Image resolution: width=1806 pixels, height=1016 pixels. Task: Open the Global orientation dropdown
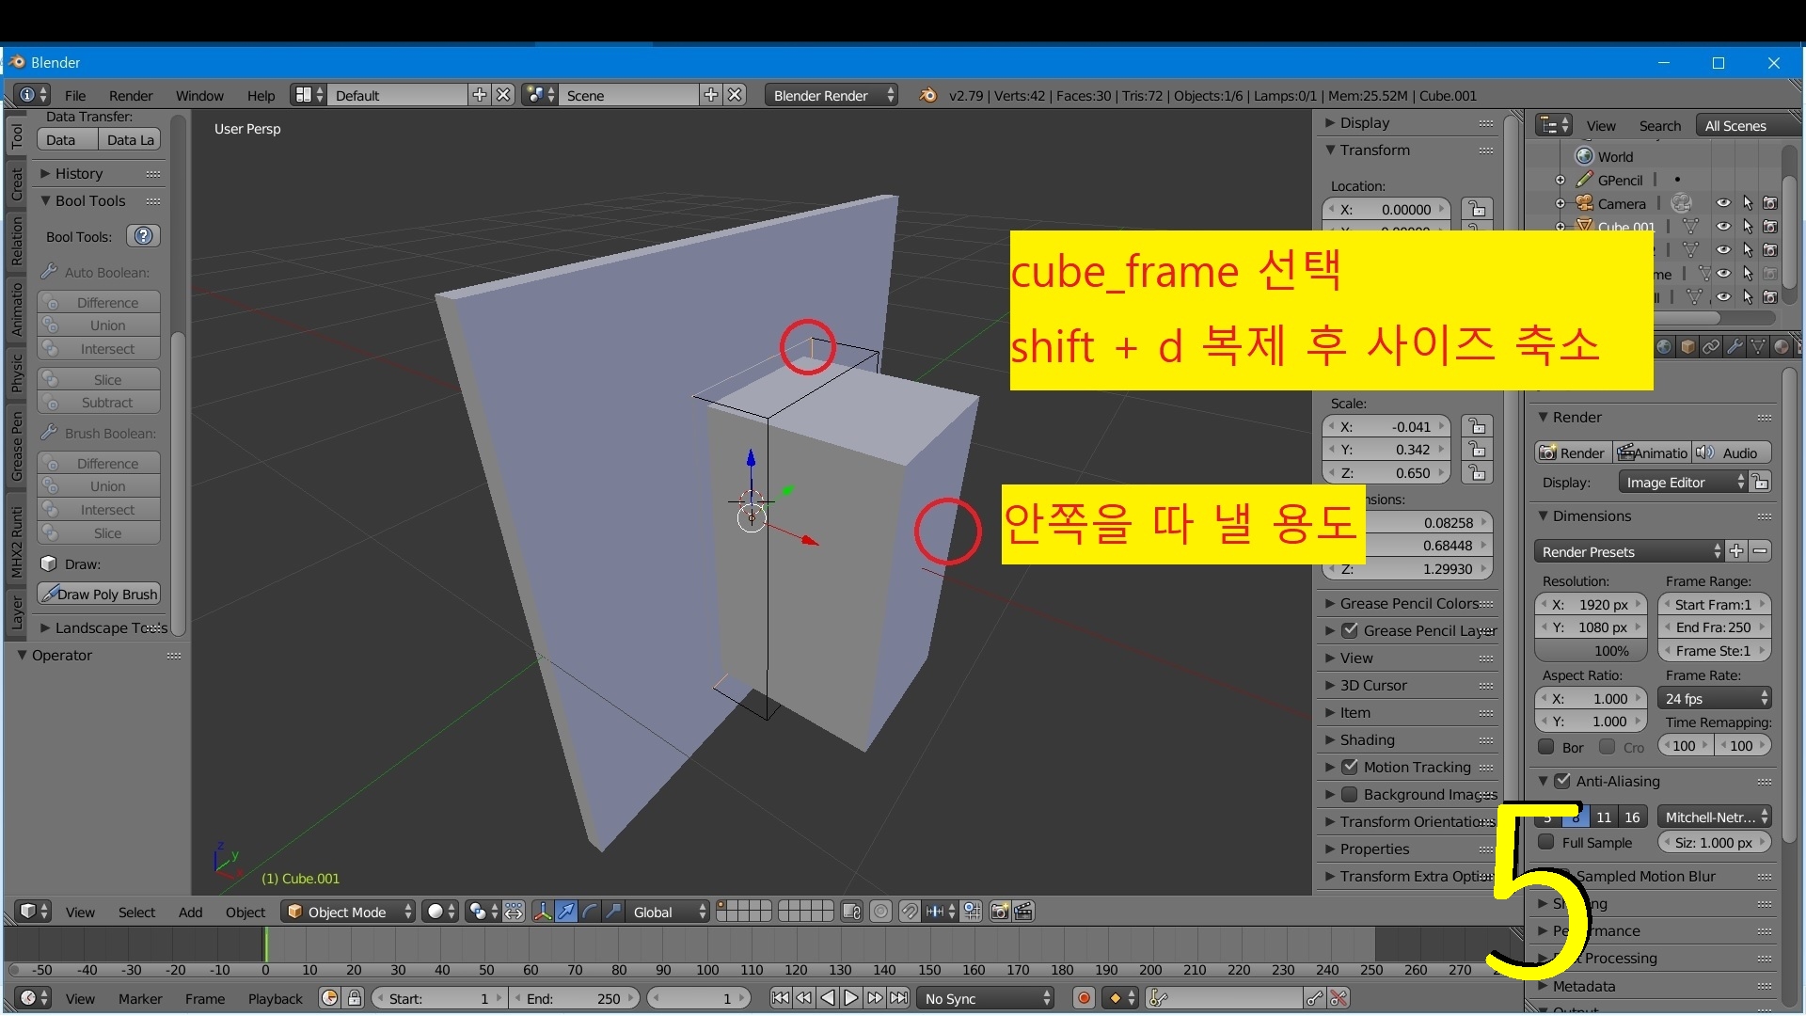point(668,912)
